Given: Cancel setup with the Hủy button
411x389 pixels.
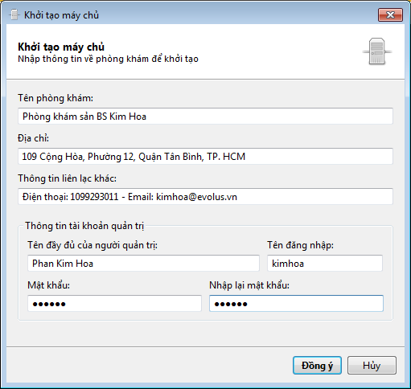Looking at the screenshot, I should [x=372, y=366].
